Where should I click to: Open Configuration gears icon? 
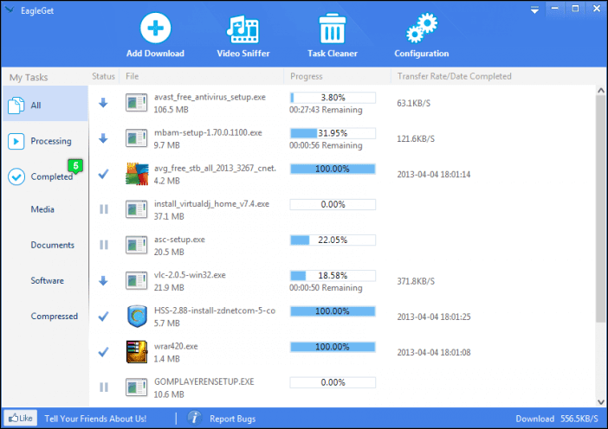(x=421, y=28)
